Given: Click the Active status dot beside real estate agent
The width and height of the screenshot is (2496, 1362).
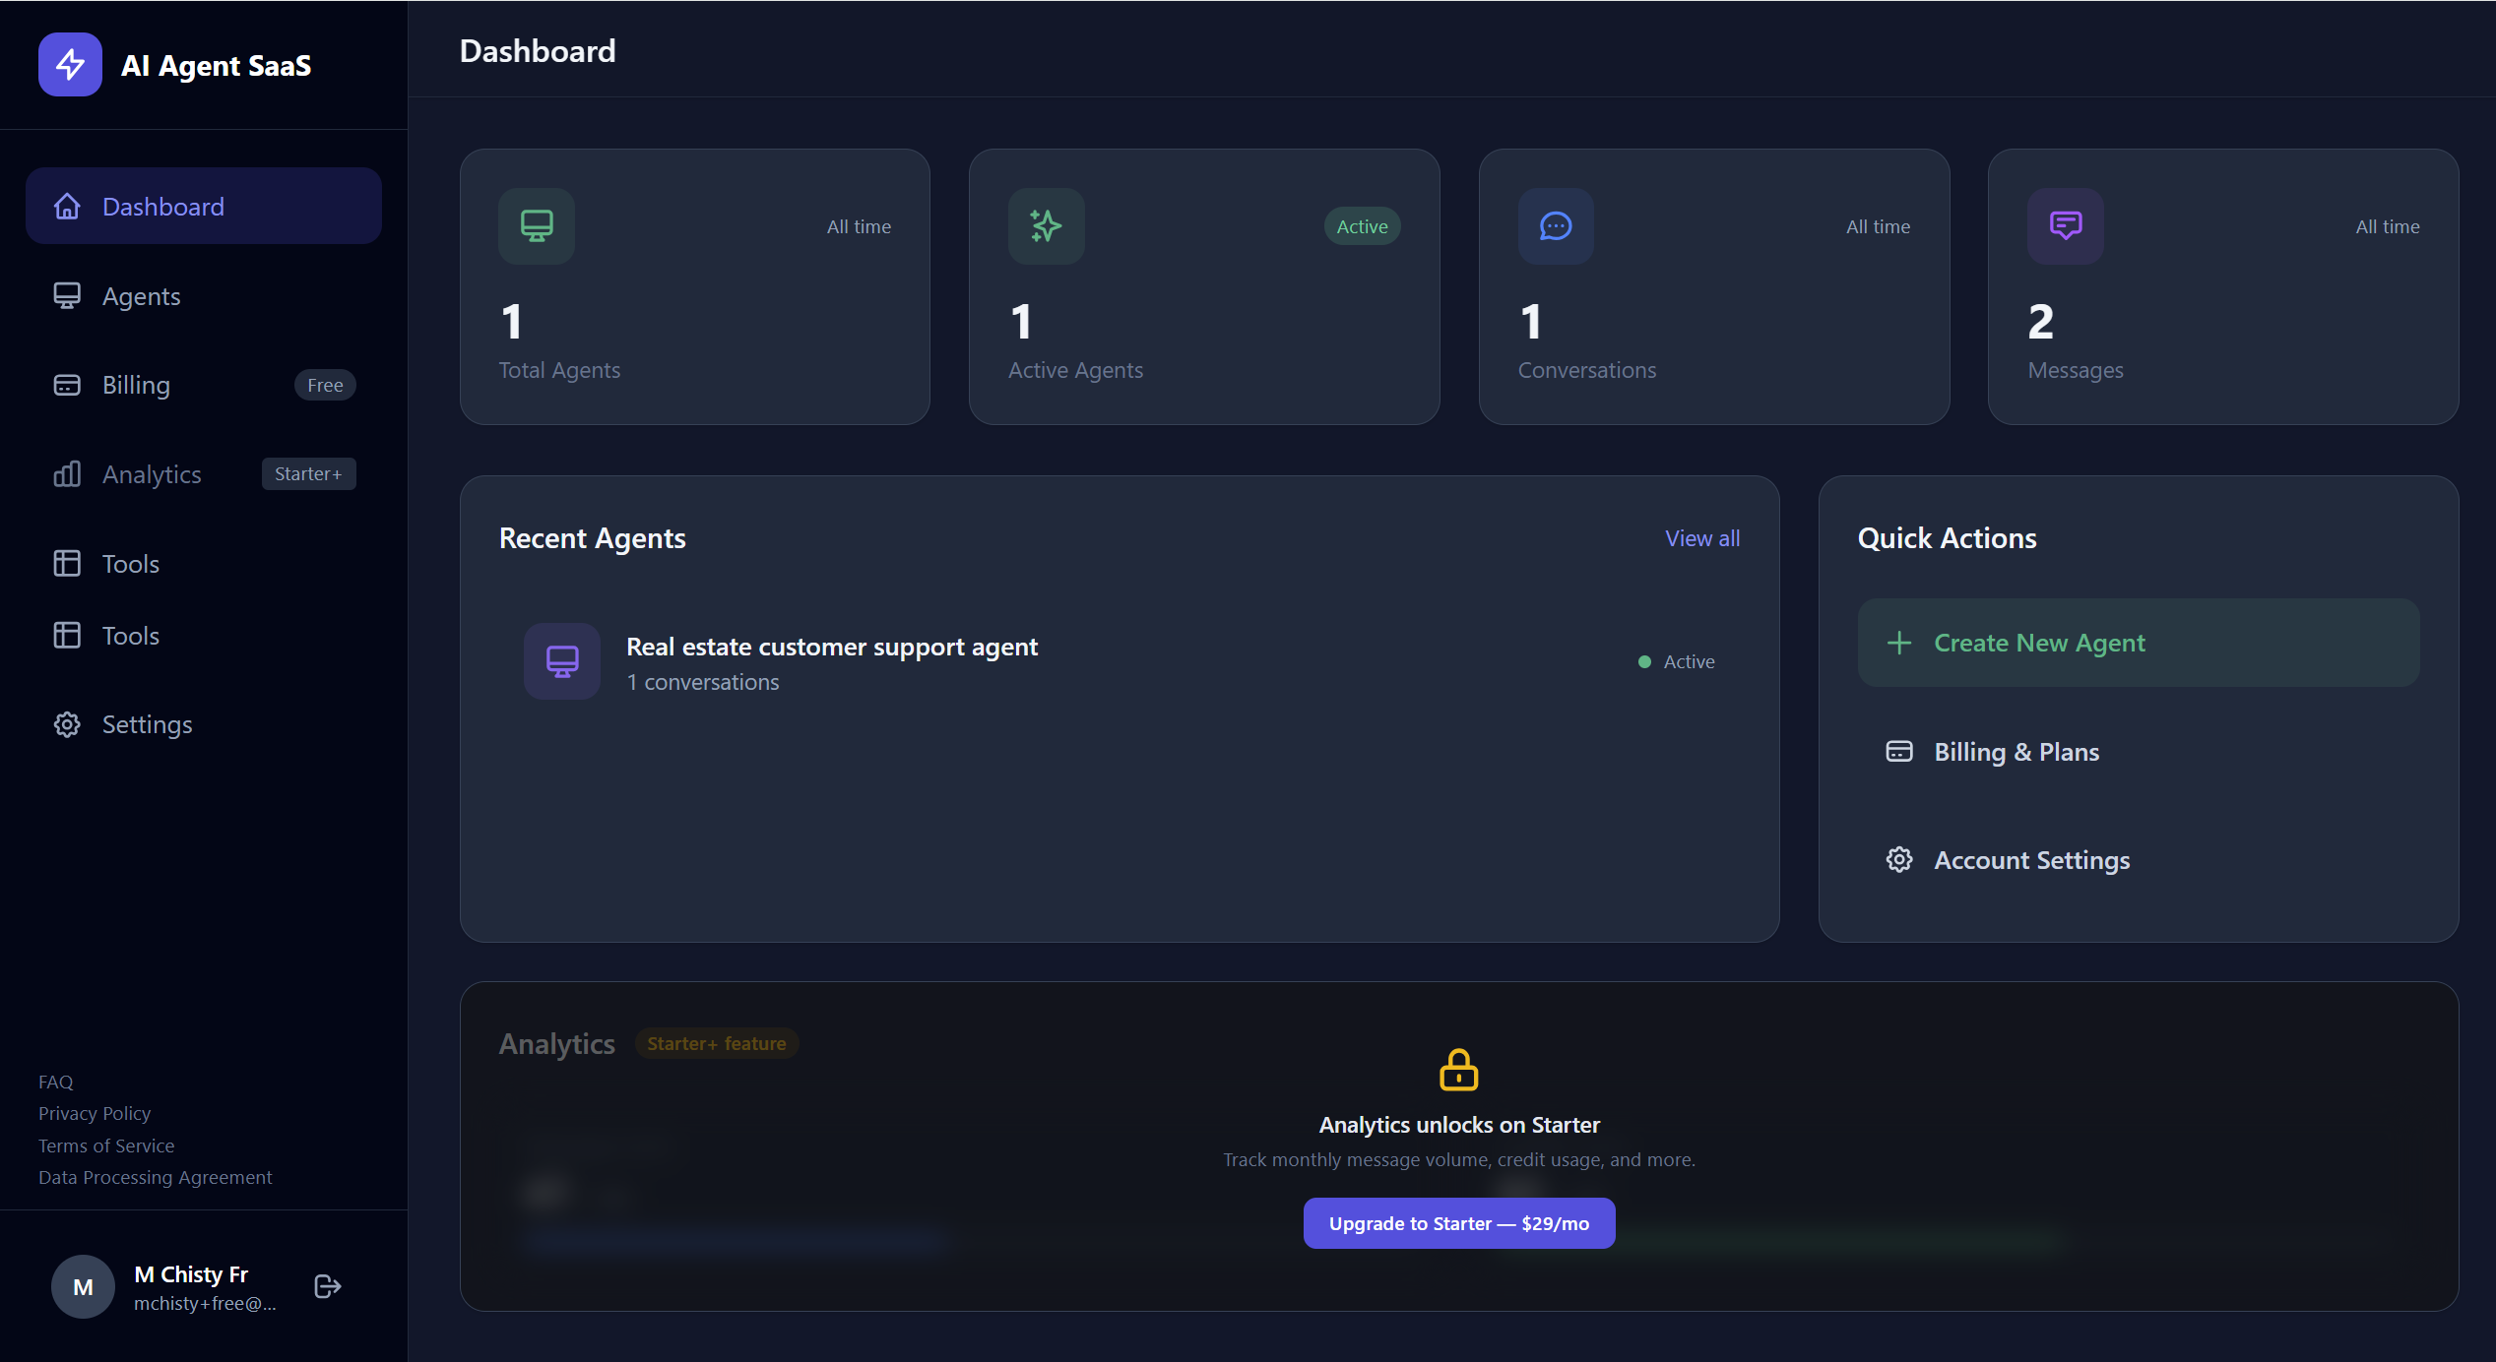Looking at the screenshot, I should click(1642, 662).
